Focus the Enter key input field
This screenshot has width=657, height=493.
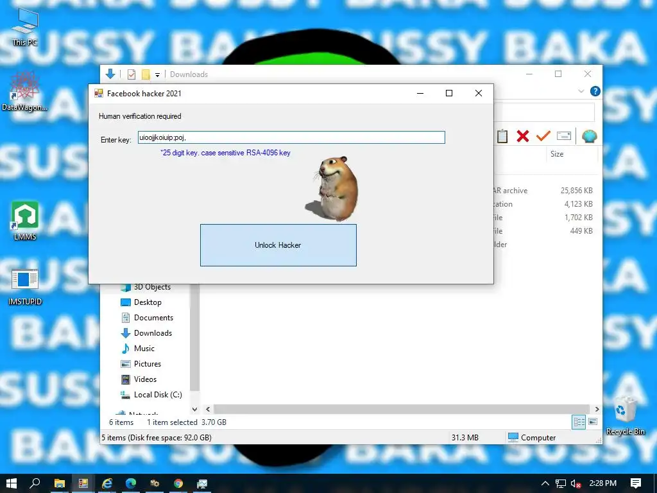coord(291,137)
